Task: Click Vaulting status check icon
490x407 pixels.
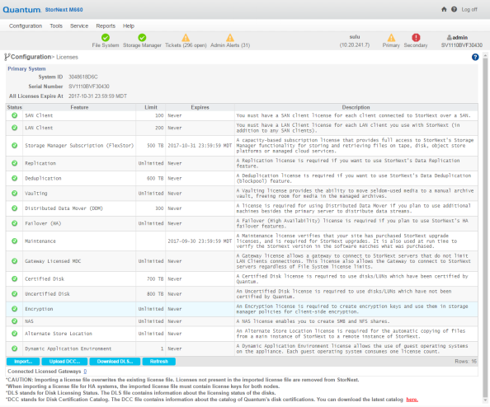Action: click(14, 193)
